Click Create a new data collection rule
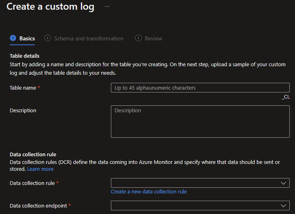Image resolution: width=295 pixels, height=214 pixels. 149,192
